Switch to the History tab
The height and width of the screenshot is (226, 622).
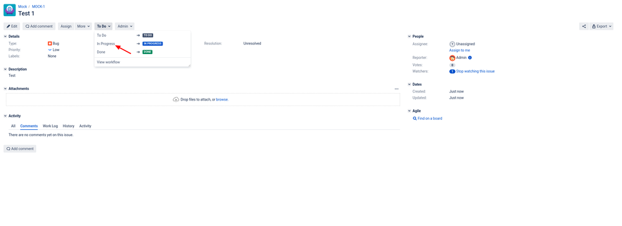pos(68,126)
